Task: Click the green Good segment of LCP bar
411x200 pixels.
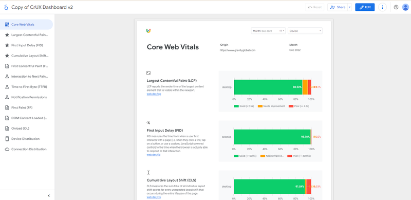Action: (x=268, y=87)
